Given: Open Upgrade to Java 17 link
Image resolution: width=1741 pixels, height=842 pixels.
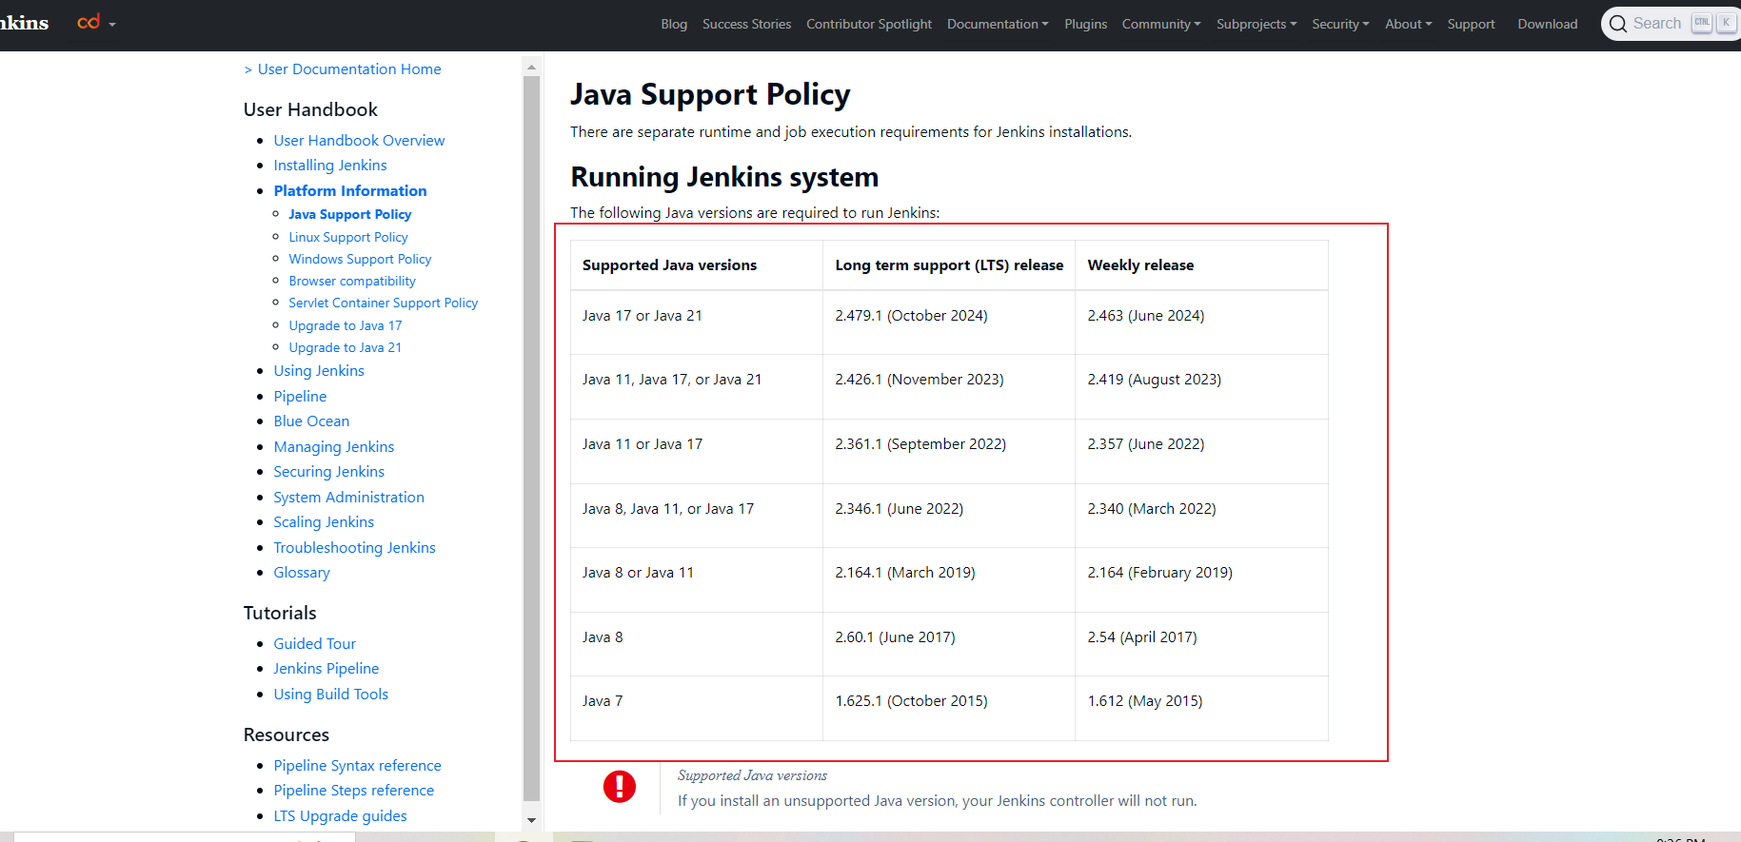Looking at the screenshot, I should coord(346,325).
